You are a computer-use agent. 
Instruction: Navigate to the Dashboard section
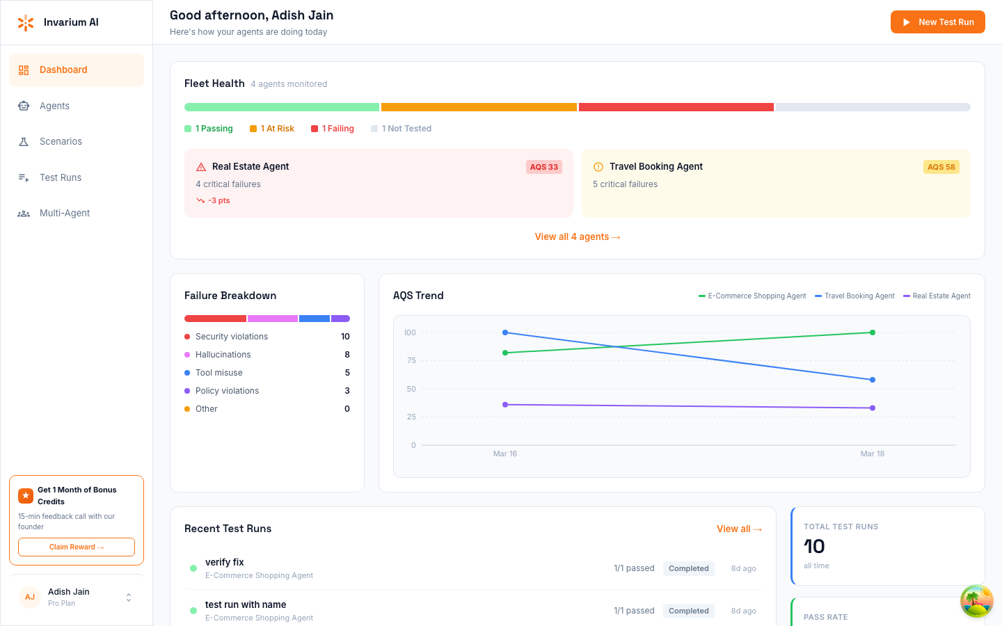pyautogui.click(x=64, y=70)
